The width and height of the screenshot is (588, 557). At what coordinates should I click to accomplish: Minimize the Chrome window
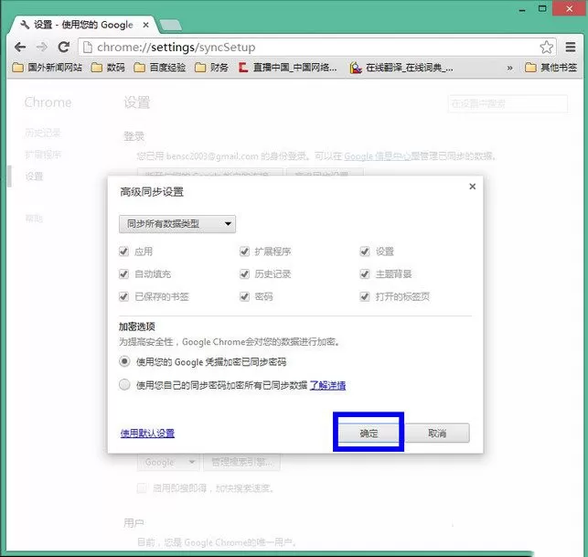click(x=522, y=9)
